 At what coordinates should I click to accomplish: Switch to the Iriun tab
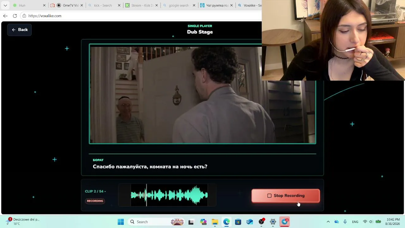pos(28,5)
